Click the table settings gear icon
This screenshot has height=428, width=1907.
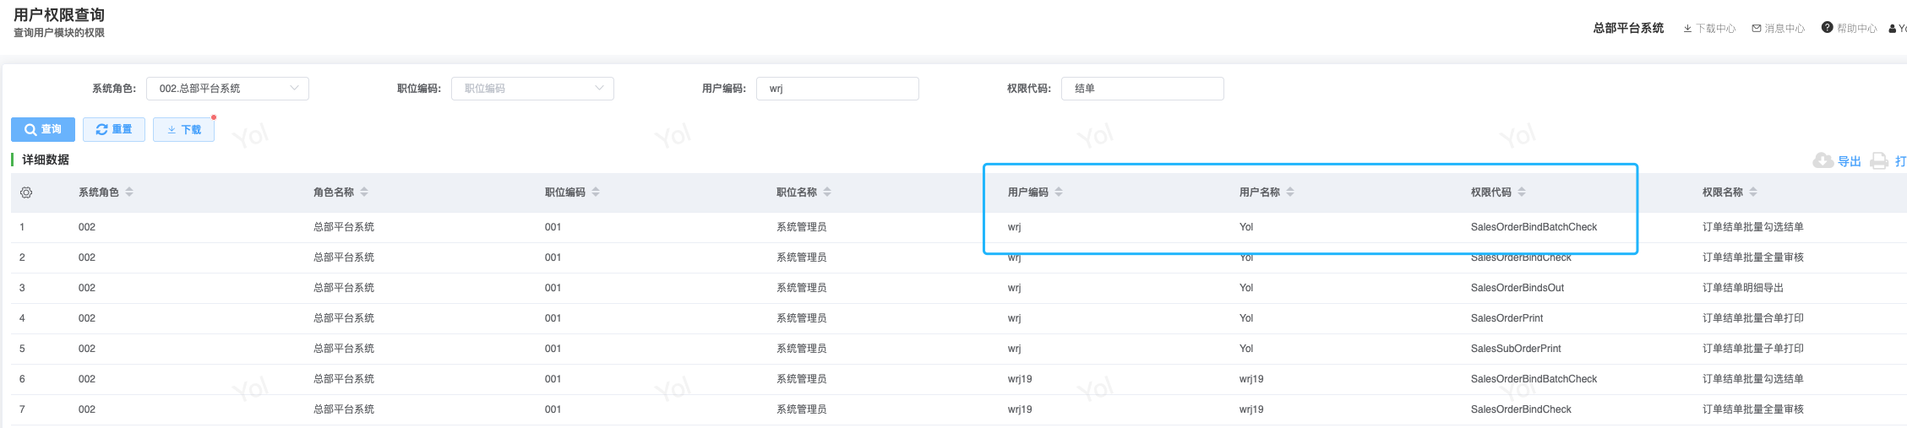pyautogui.click(x=26, y=192)
